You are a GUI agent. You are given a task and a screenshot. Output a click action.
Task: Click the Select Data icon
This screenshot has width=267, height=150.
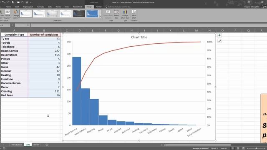(116, 14)
